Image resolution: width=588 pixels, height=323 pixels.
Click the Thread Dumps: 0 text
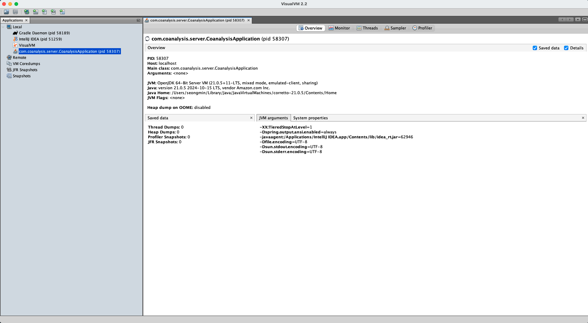pos(166,127)
